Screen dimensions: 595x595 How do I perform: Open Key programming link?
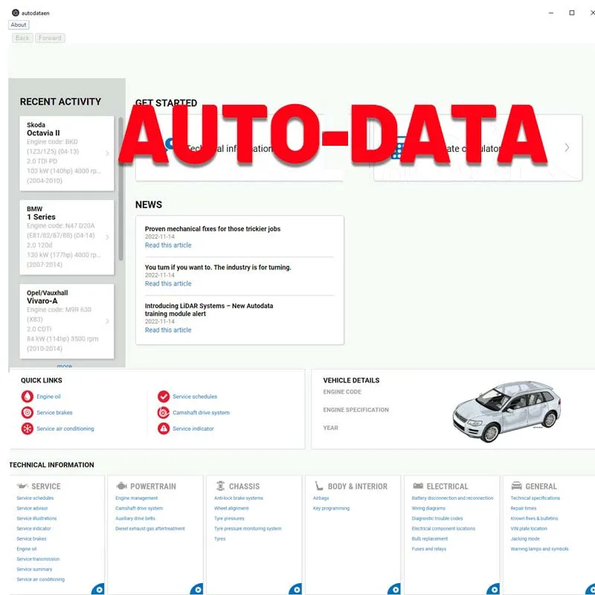(x=331, y=509)
